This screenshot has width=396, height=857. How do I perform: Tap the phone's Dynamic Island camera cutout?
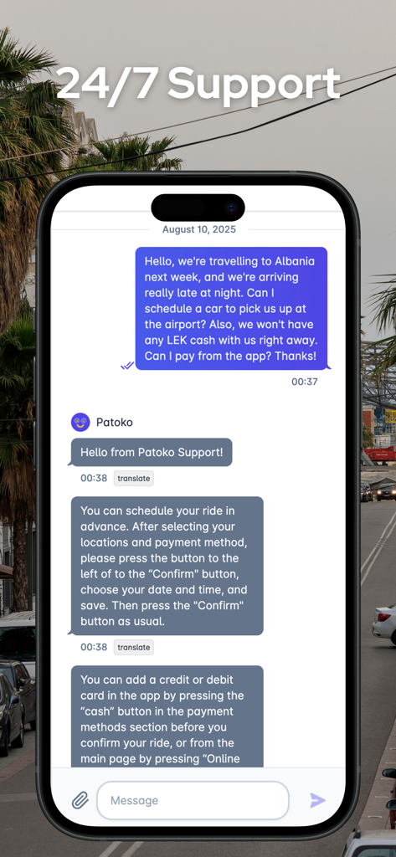click(x=198, y=208)
